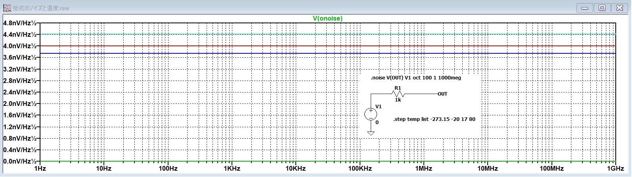Minimize the waveform window
This screenshot has width=632, height=177.
tap(584, 8)
